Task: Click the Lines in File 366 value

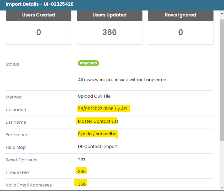Action: point(82,172)
